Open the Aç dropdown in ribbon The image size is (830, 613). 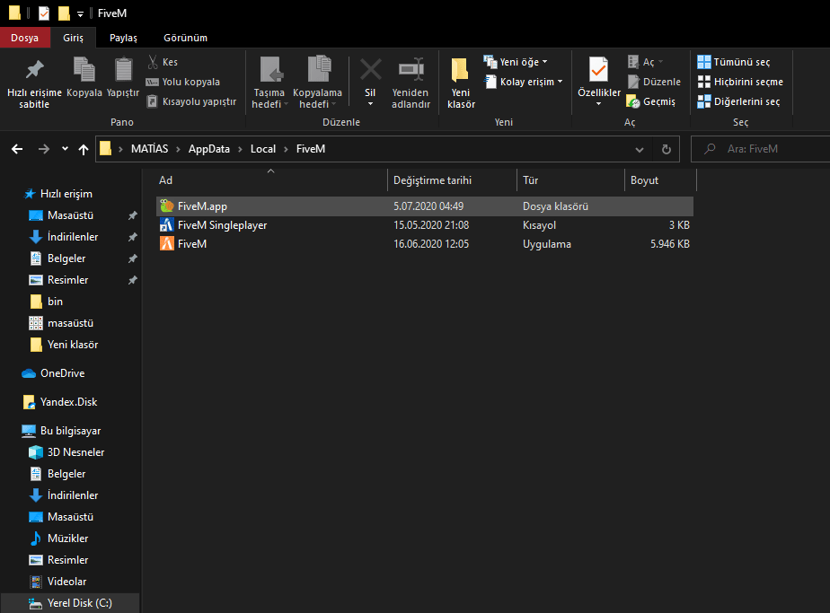tap(660, 62)
